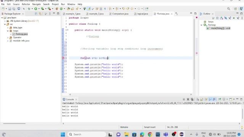
Task: Click the New Java Class icon
Action: [x=61, y=9]
